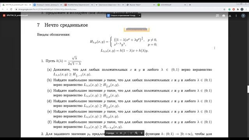Go forward in the browser
Viewport: 249px width, 140px height.
[x=7, y=9]
